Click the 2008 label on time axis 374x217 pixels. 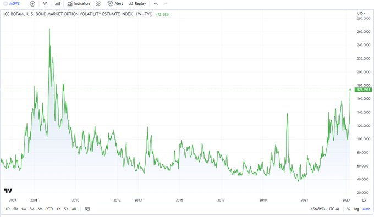pos(34,200)
